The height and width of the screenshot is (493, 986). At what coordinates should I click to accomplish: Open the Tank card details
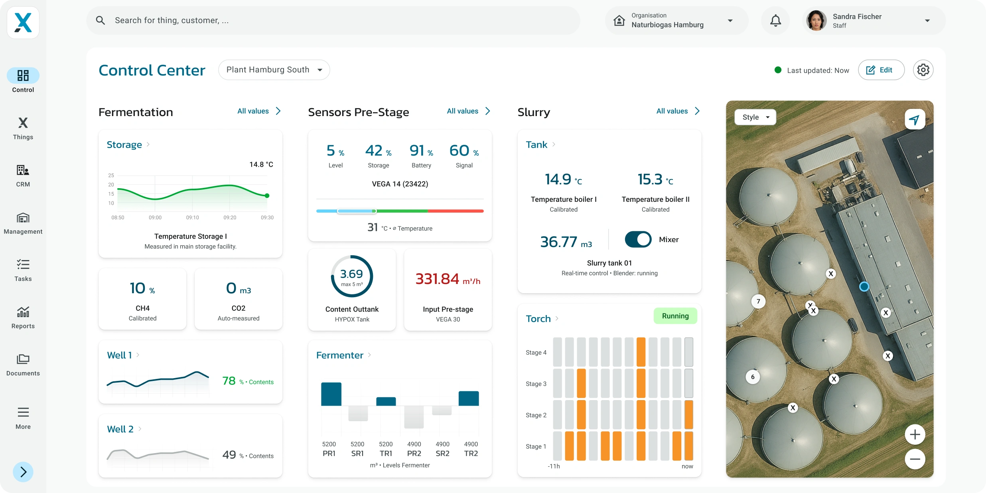pyautogui.click(x=540, y=144)
